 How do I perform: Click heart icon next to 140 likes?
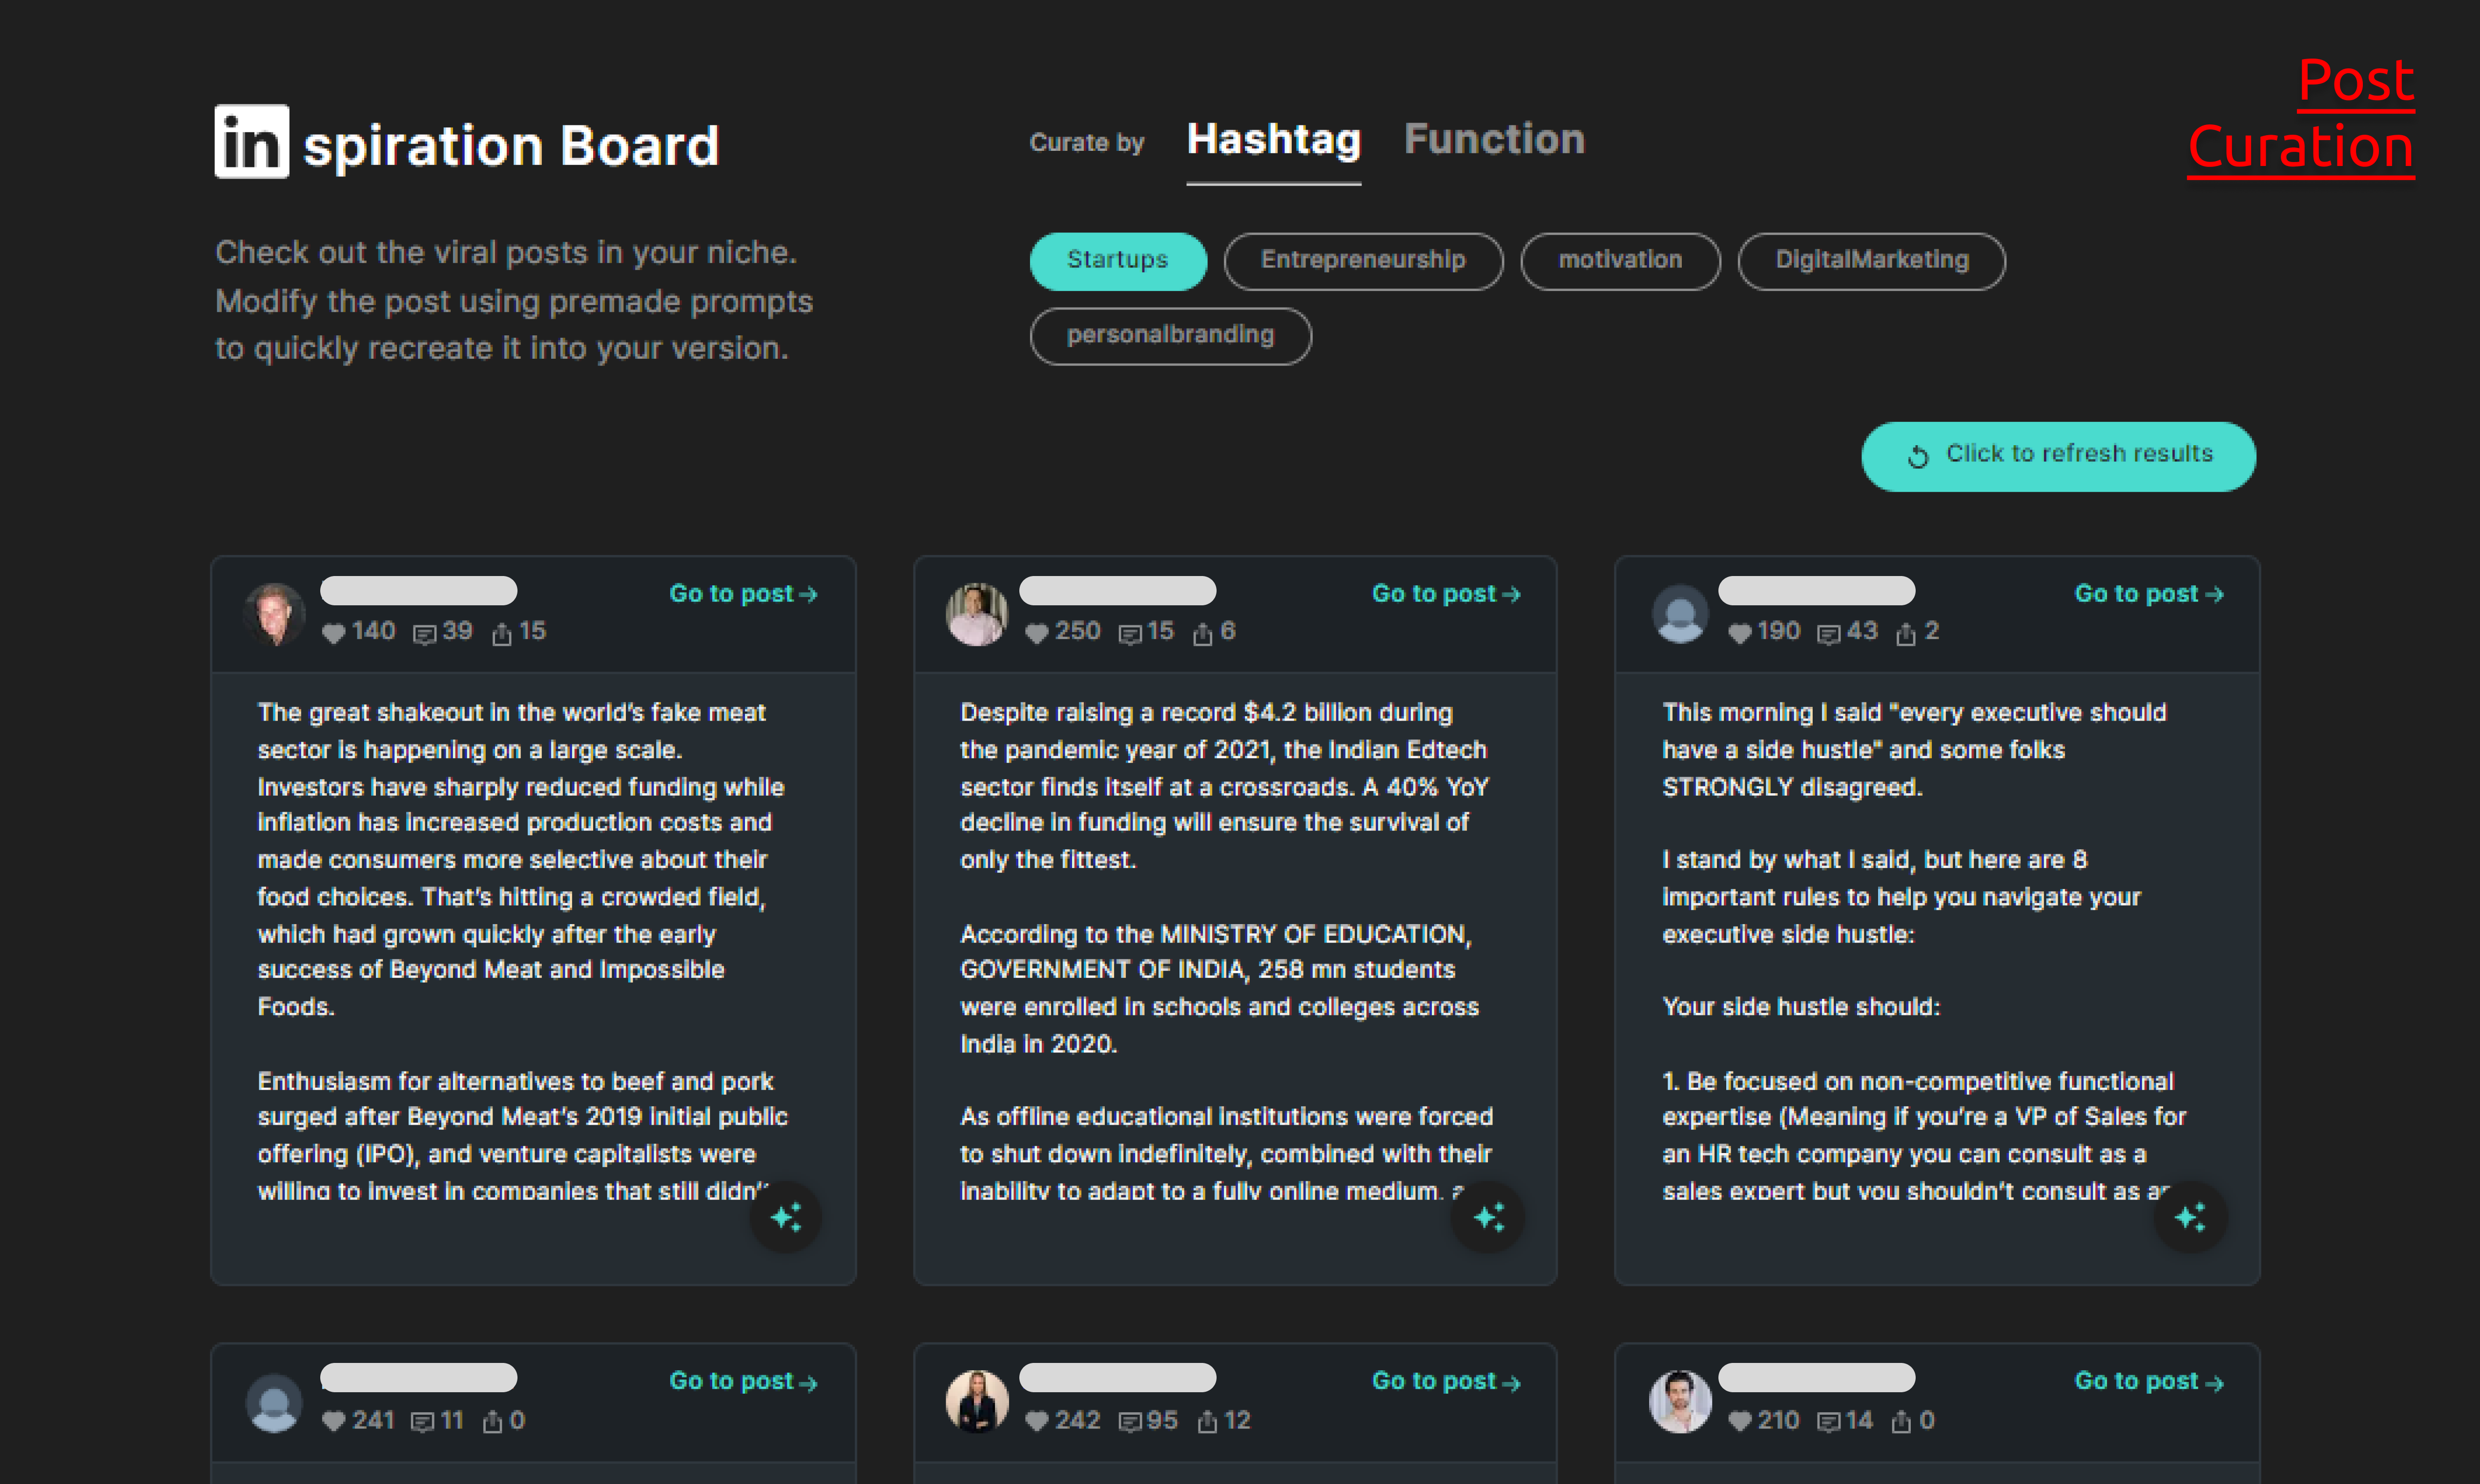(x=333, y=633)
